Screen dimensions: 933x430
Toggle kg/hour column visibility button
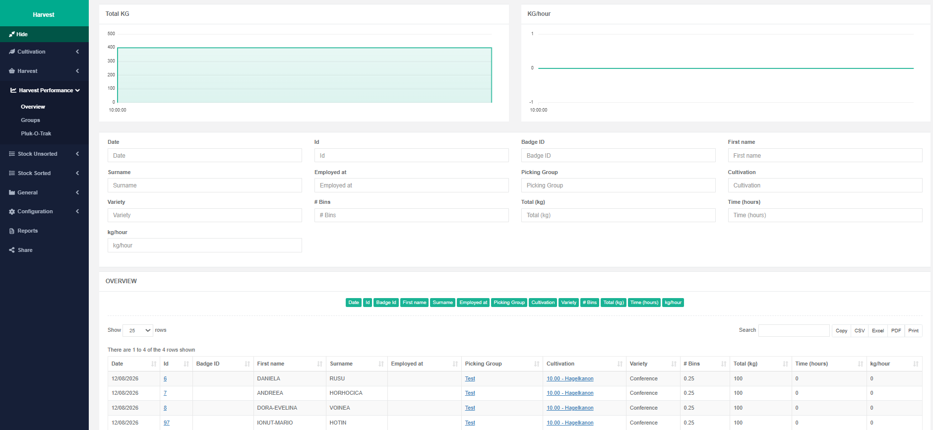pyautogui.click(x=673, y=303)
